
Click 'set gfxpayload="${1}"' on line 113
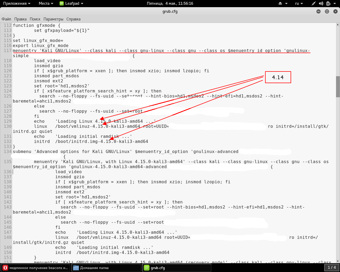(x=62, y=31)
